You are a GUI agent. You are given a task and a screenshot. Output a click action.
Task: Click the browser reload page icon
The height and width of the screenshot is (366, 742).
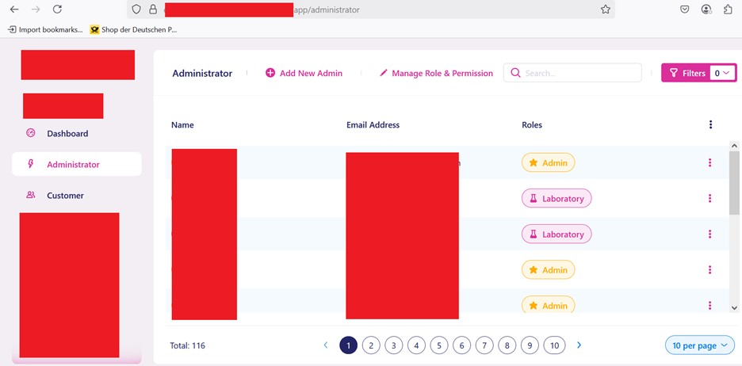(x=57, y=10)
